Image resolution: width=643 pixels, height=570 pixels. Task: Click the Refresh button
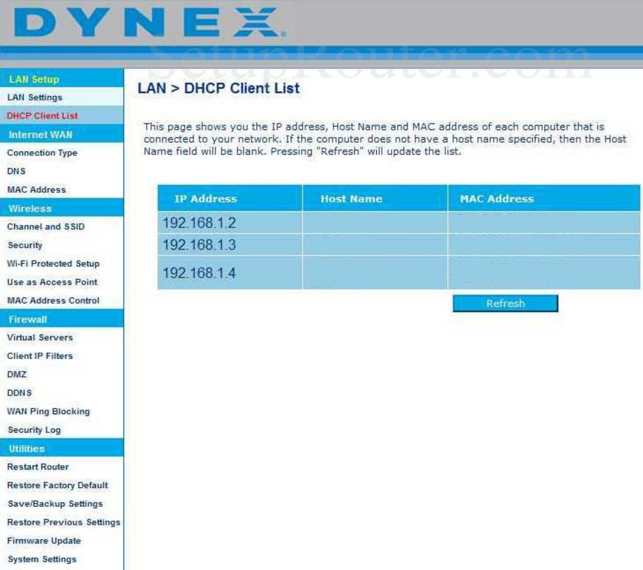(505, 303)
